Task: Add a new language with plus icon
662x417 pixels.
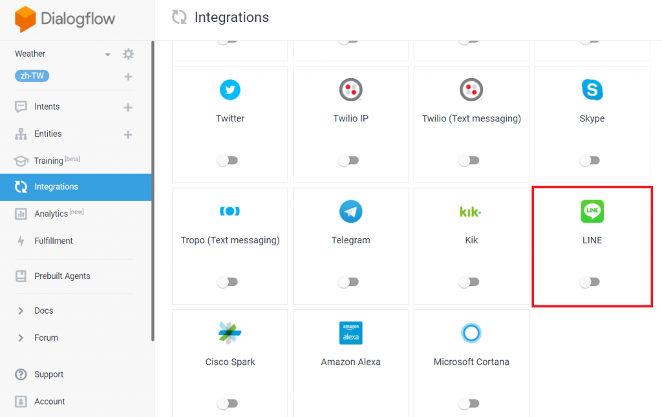Action: (129, 77)
